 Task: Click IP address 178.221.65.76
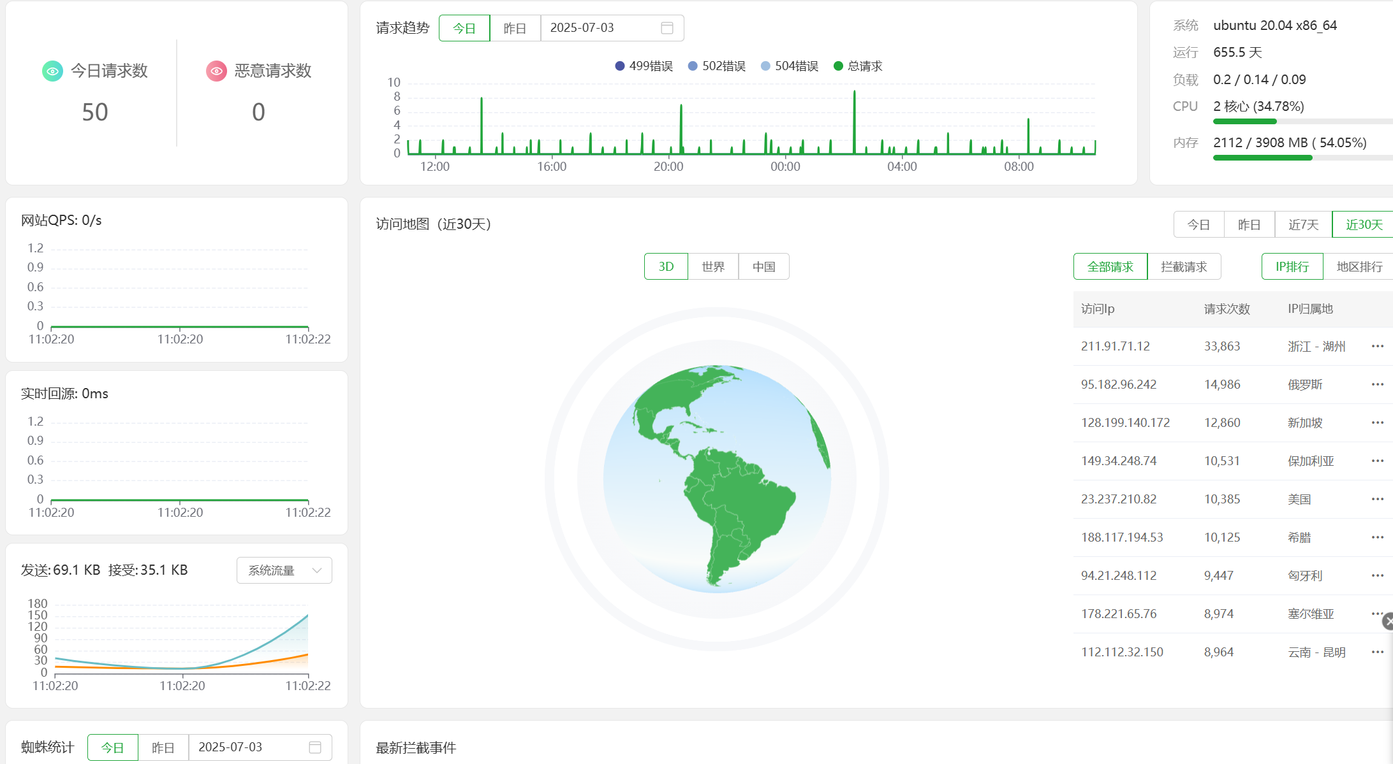(x=1119, y=614)
